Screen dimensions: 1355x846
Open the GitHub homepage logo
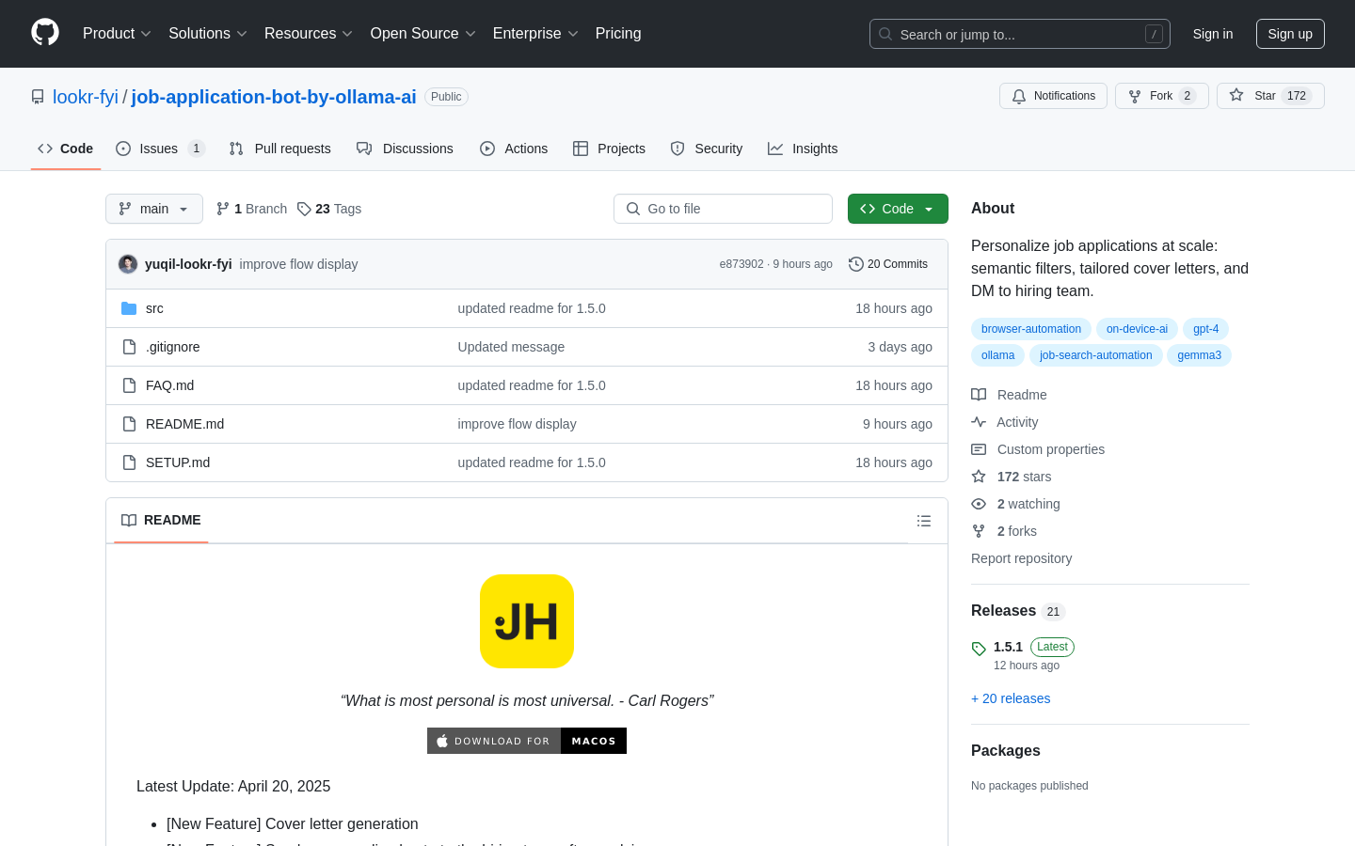click(45, 33)
